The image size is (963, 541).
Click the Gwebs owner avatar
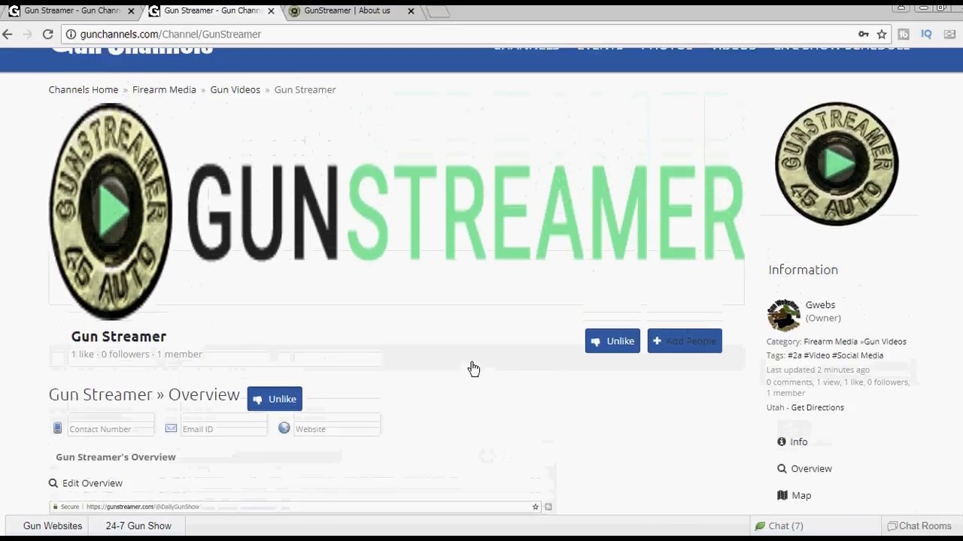pyautogui.click(x=783, y=314)
